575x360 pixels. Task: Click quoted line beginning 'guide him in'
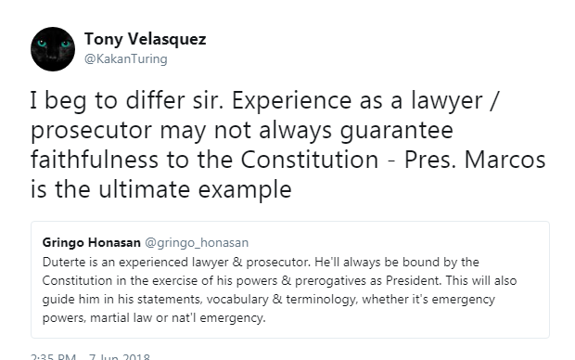pos(269,300)
